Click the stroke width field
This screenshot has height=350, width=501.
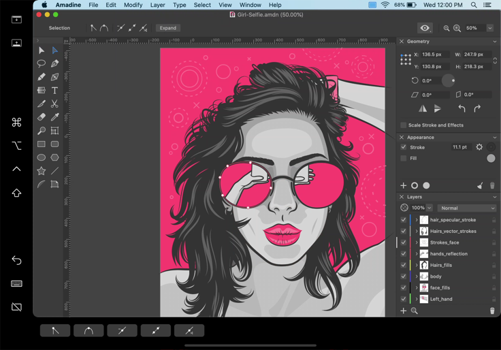pyautogui.click(x=460, y=147)
